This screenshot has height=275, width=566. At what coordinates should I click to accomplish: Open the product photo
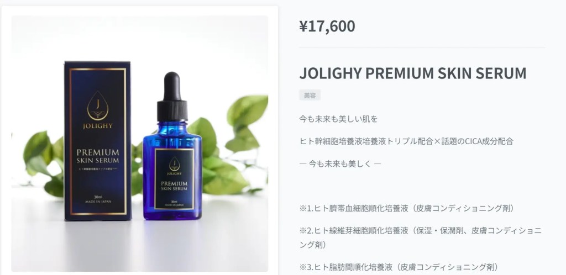coord(140,144)
